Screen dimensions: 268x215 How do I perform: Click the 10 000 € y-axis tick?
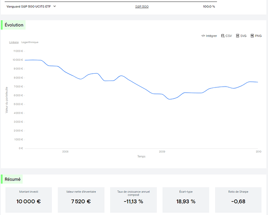click(x=18, y=60)
